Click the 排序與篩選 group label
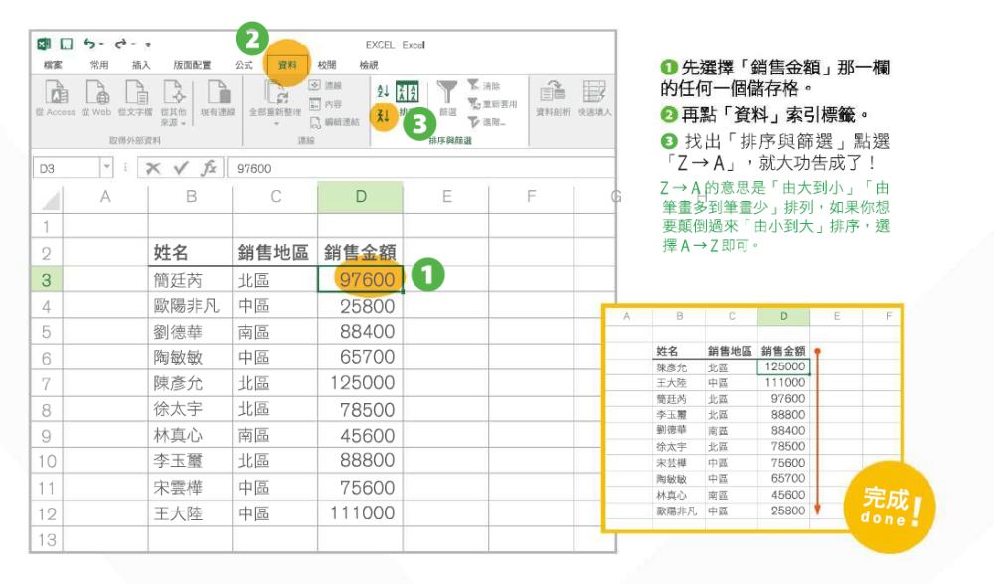The image size is (994, 584). click(x=450, y=141)
